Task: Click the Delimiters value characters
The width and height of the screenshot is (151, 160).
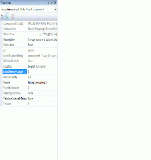Action: [48, 34]
